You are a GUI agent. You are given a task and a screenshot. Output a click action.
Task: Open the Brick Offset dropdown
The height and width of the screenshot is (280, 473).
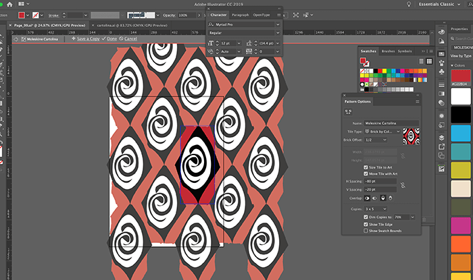(376, 140)
